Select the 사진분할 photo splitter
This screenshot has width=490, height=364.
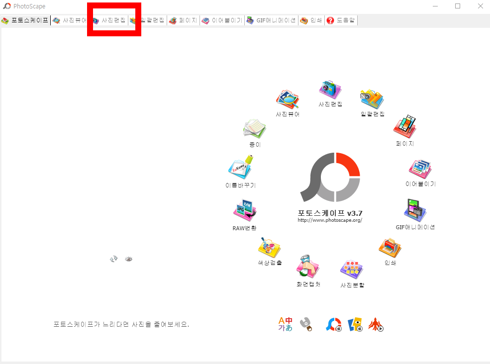coord(351,270)
